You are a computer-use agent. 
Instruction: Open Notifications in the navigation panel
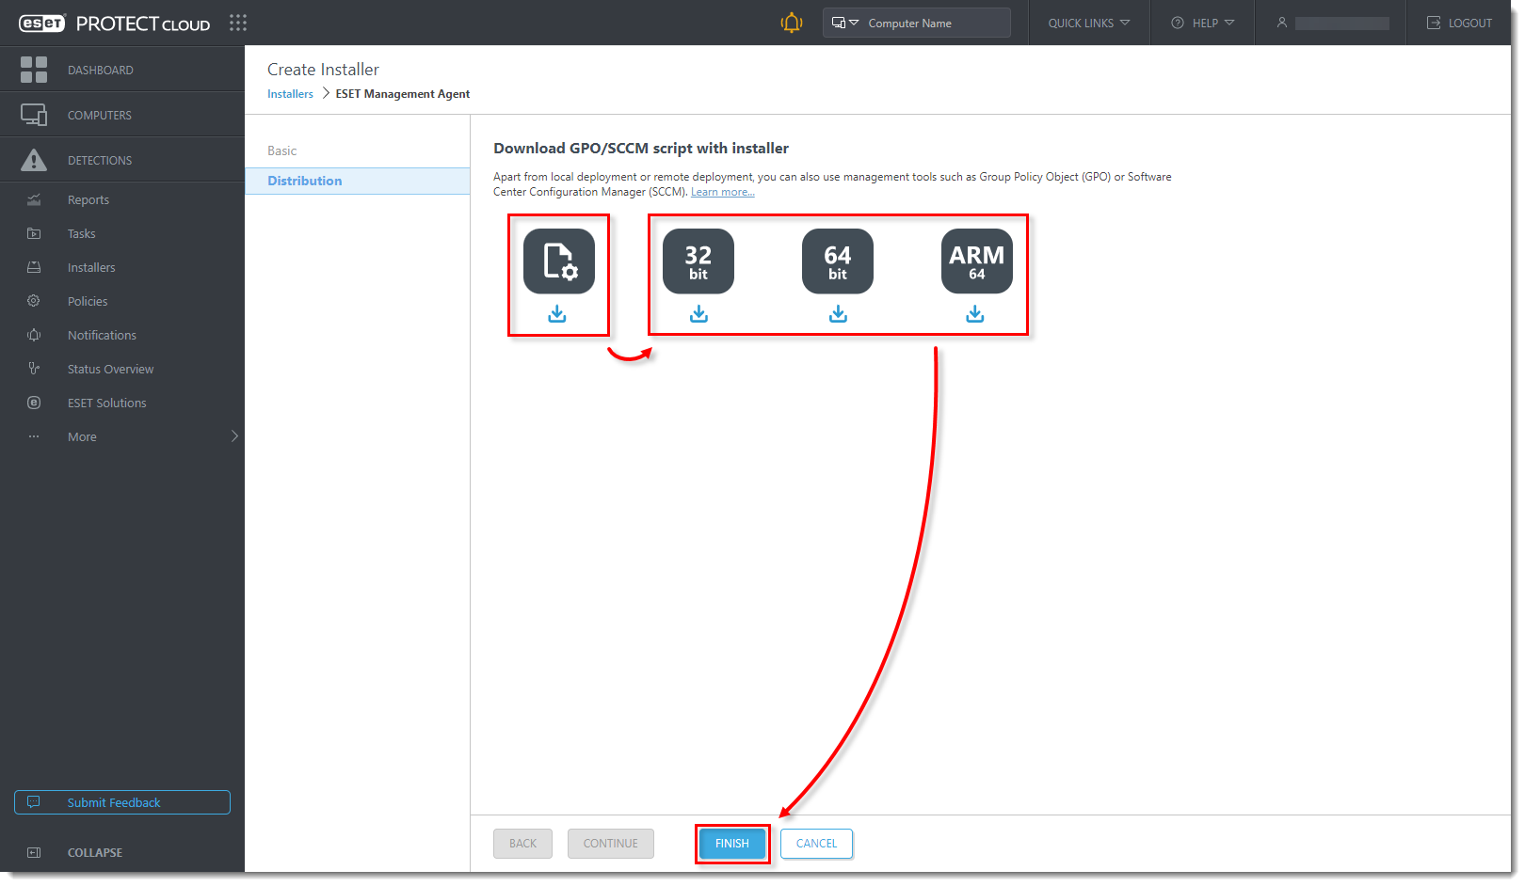pos(102,335)
